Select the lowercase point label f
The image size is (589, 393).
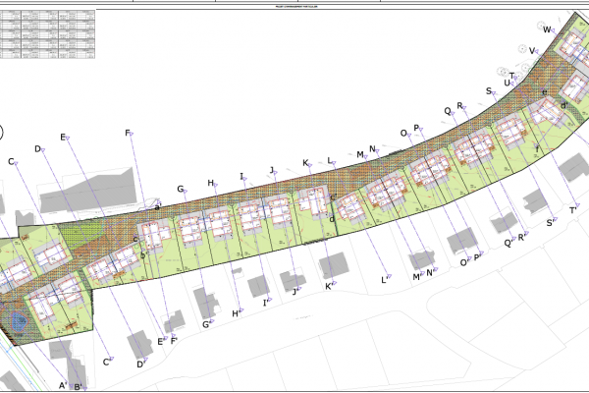(537, 149)
